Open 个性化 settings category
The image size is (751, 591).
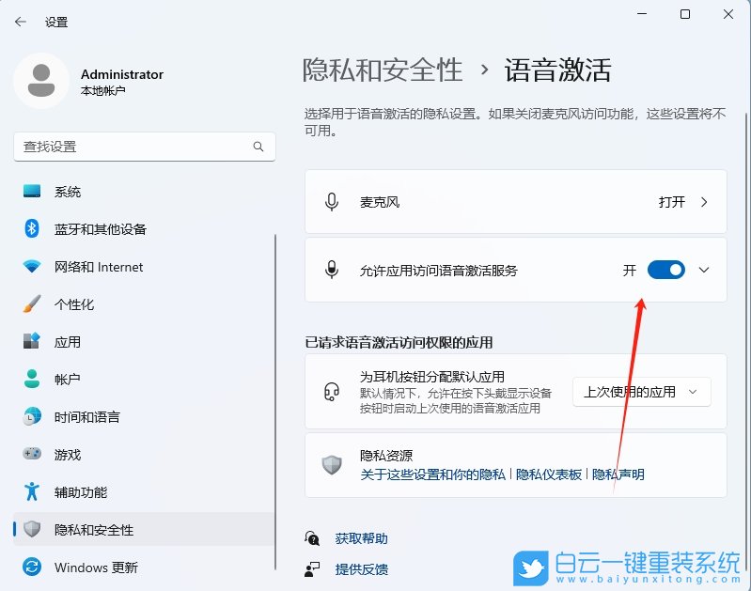click(x=144, y=304)
